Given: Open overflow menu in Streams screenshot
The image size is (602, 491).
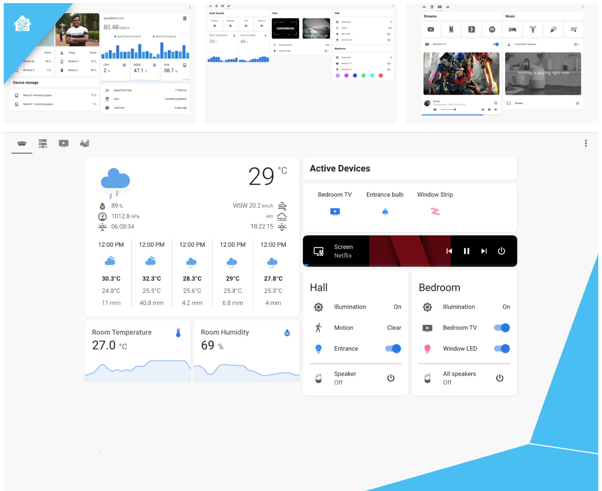Looking at the screenshot, I should pyautogui.click(x=582, y=7).
